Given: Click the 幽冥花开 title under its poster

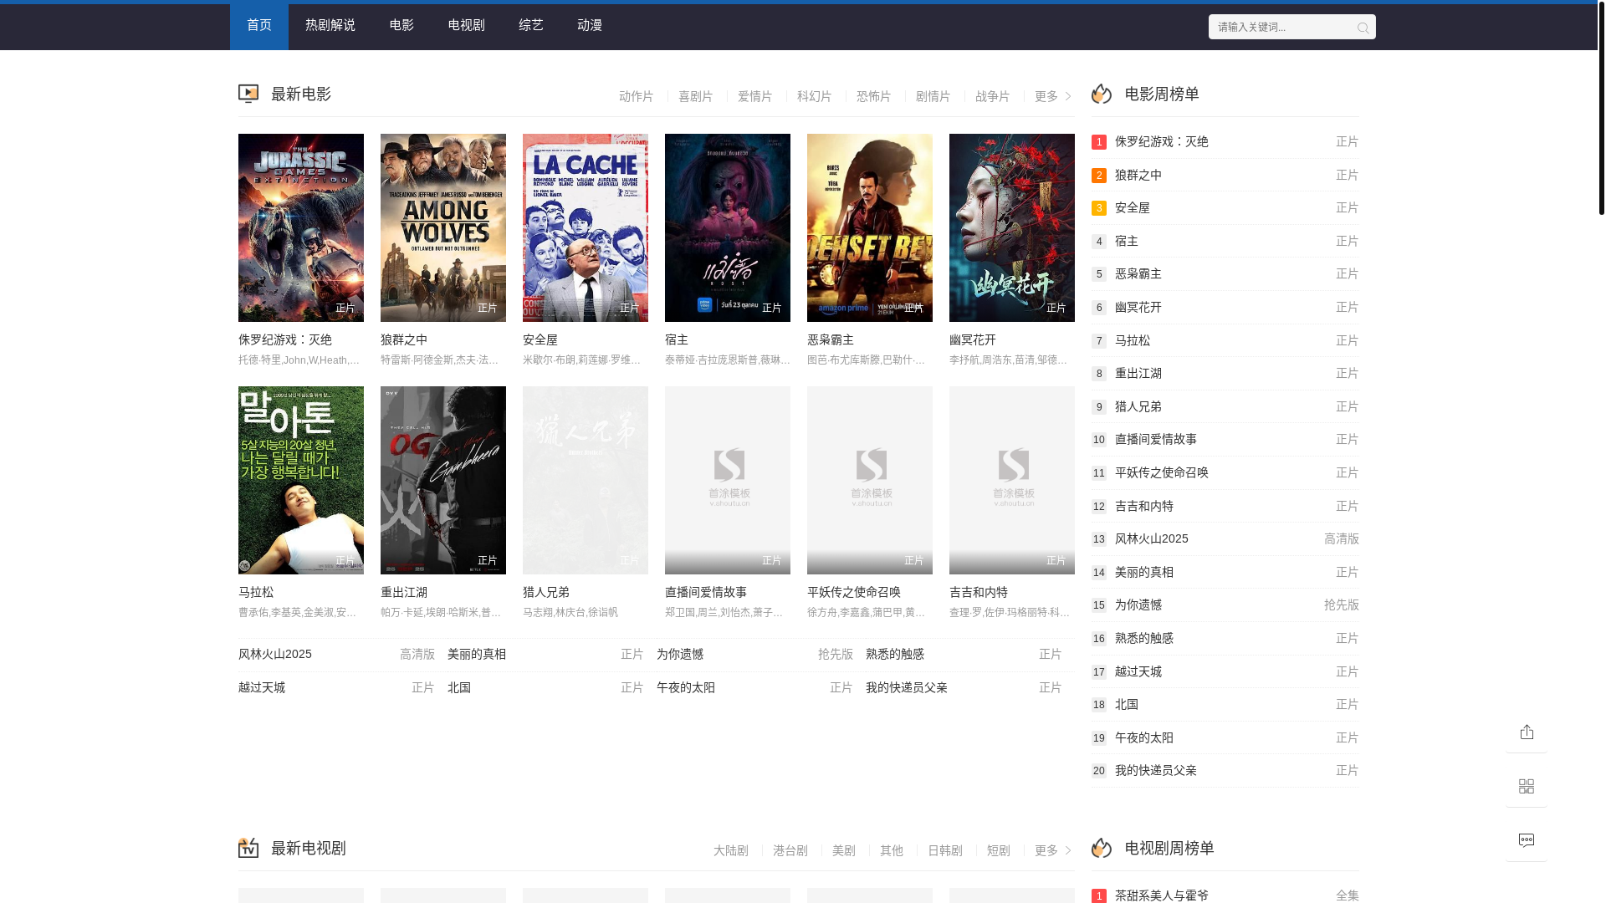Looking at the screenshot, I should pos(973,340).
